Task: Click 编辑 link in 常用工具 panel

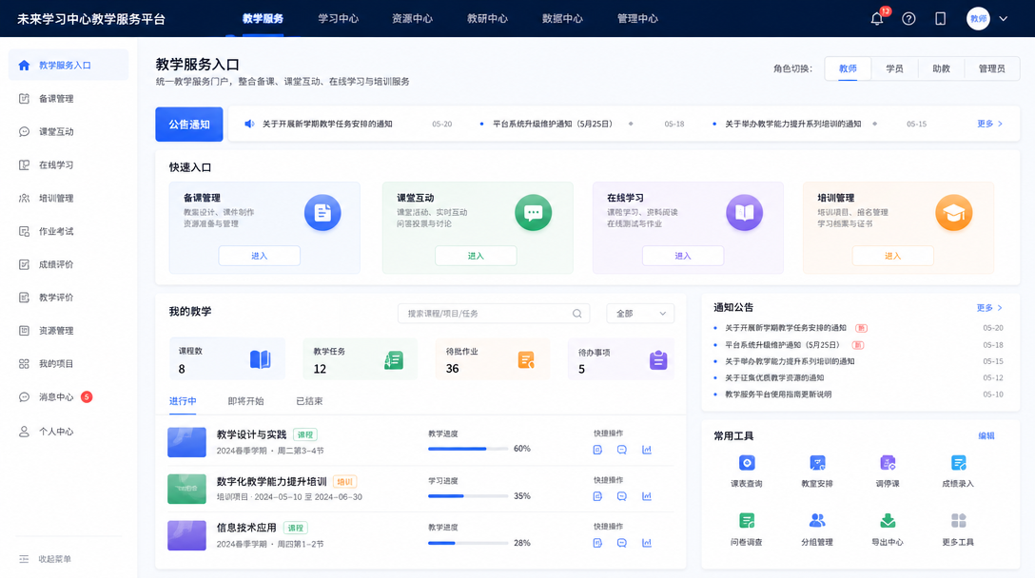Action: point(986,435)
